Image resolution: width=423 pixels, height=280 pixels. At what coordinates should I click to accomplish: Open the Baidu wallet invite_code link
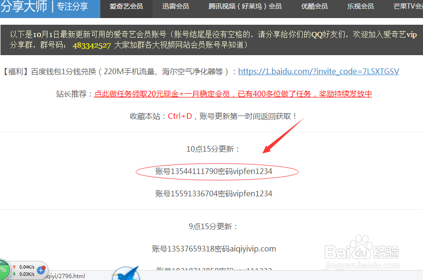pos(318,71)
